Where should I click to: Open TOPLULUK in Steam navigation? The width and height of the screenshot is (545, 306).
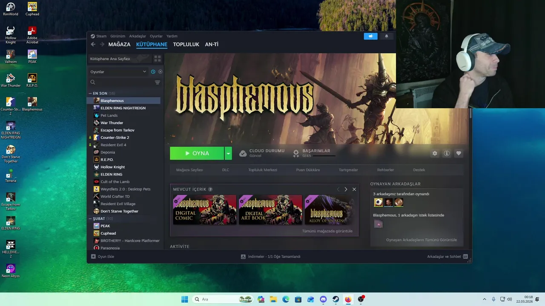(x=186, y=45)
